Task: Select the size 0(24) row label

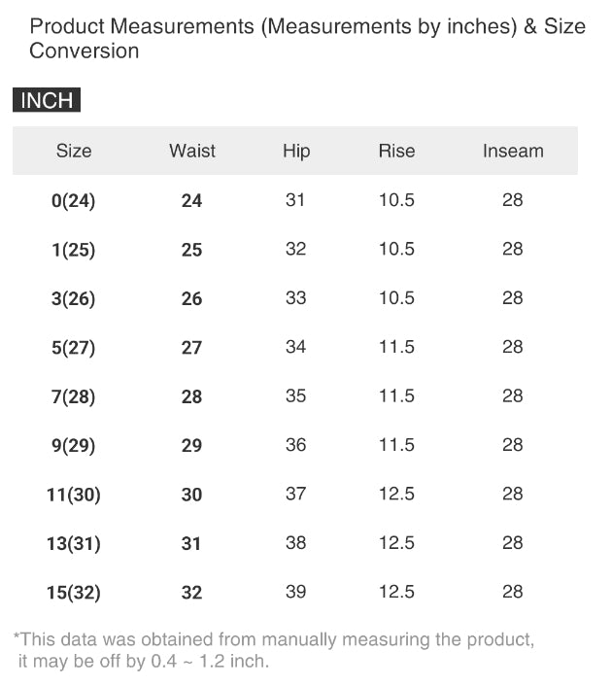Action: tap(74, 201)
